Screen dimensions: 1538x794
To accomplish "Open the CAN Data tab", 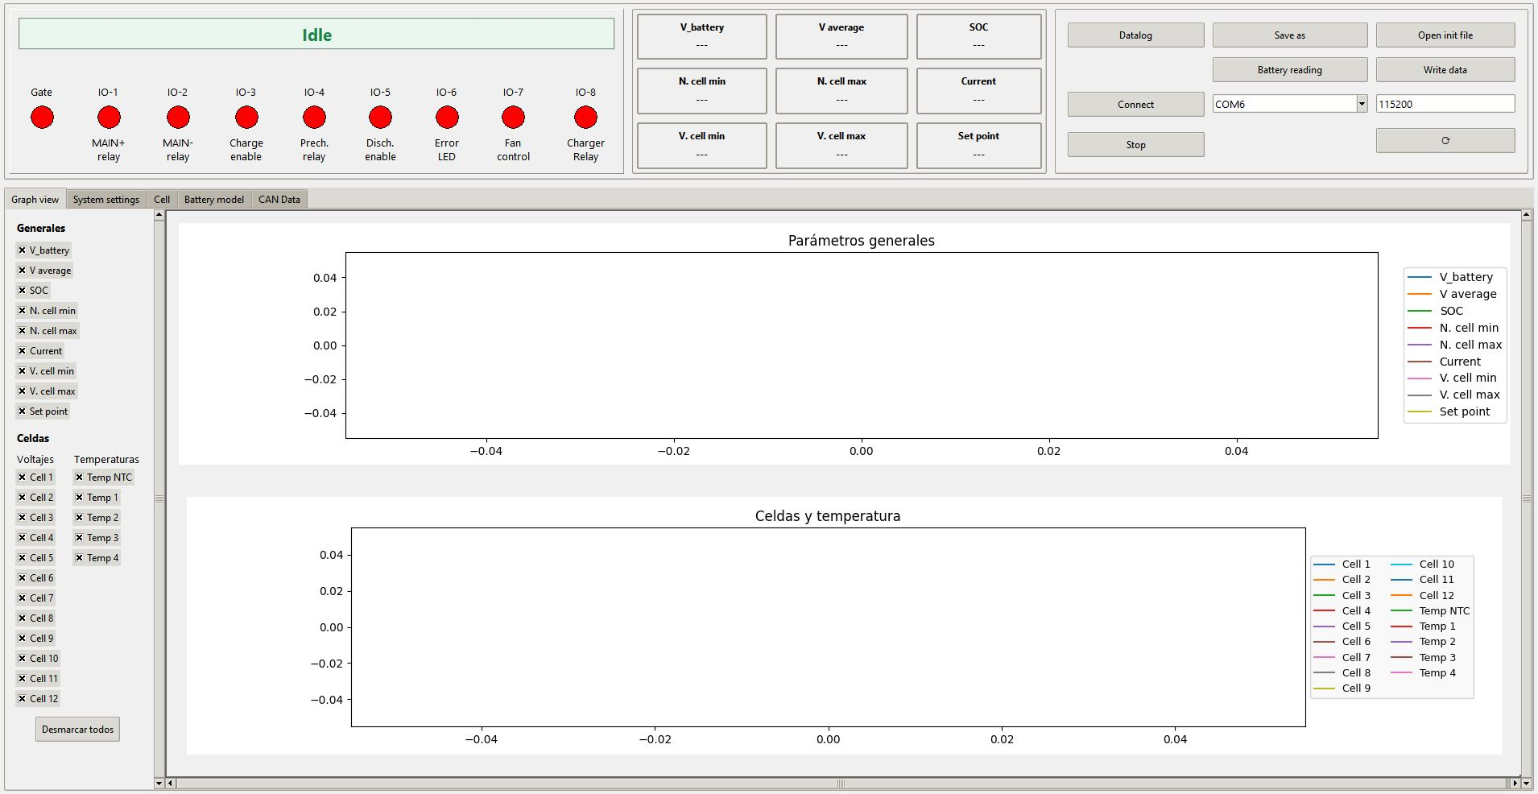I will 279,199.
